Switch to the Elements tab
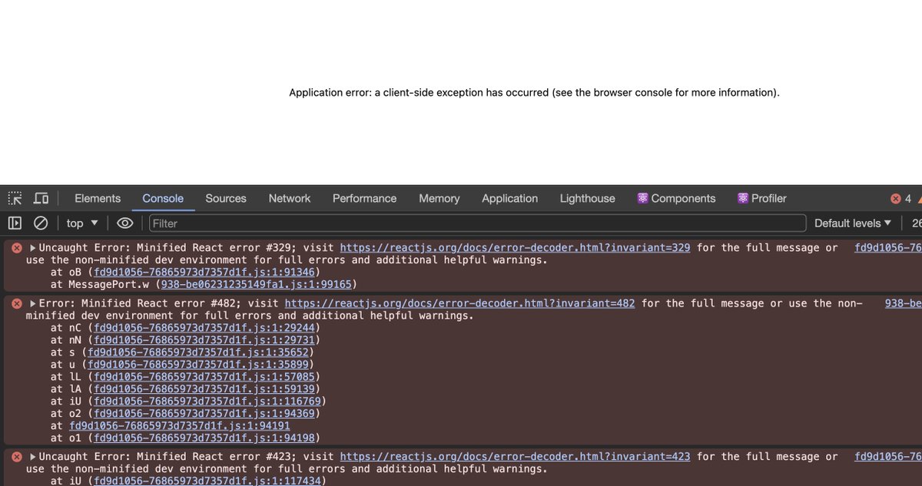Image resolution: width=922 pixels, height=486 pixels. [98, 198]
